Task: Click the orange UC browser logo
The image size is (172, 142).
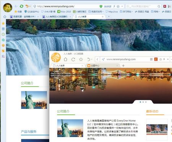Action: click(56, 58)
